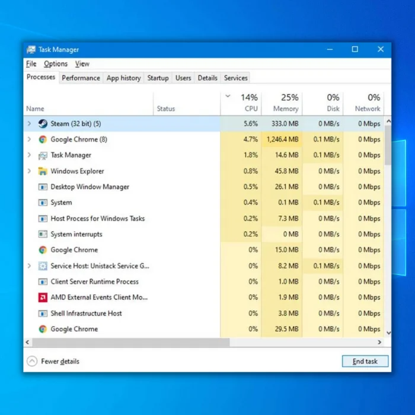Click the vertical scrollbar thumb
The image size is (415, 415).
pyautogui.click(x=388, y=145)
